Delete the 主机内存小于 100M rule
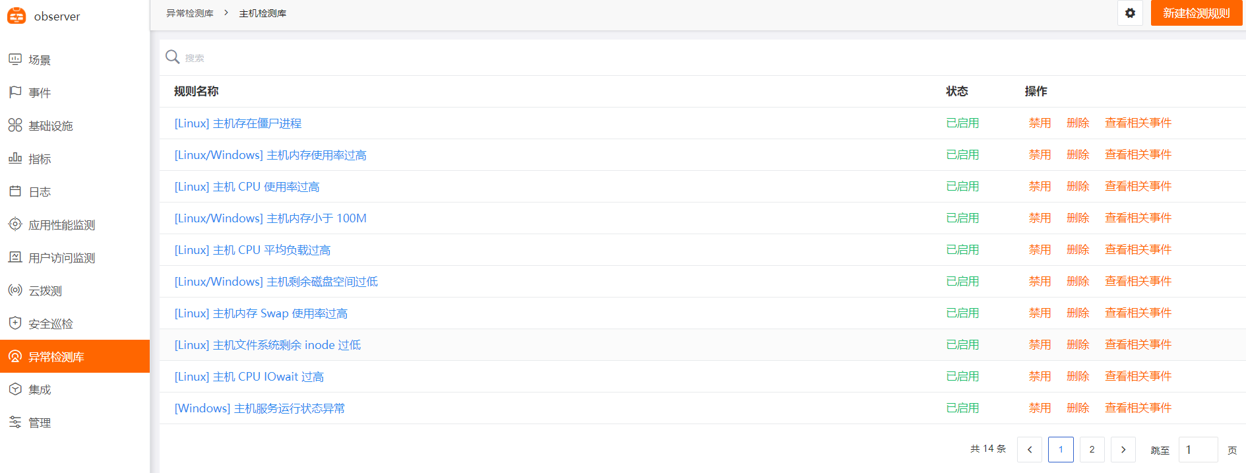 click(1078, 218)
